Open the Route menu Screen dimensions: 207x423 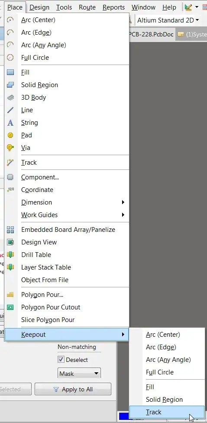tap(87, 7)
